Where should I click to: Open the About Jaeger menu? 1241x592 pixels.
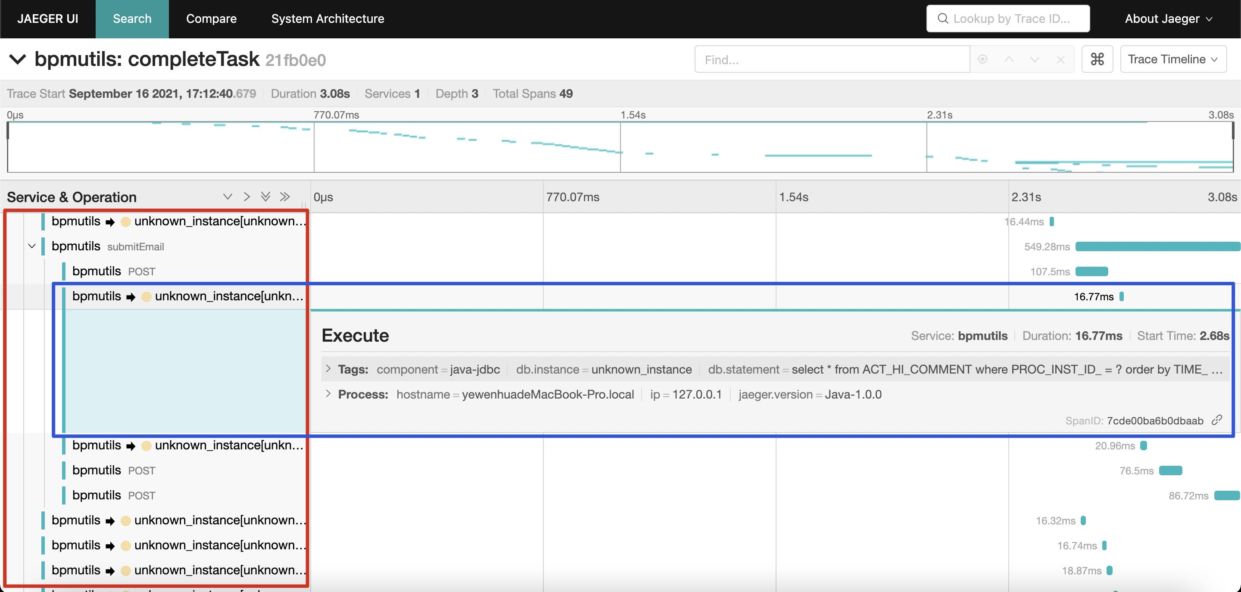pos(1168,19)
